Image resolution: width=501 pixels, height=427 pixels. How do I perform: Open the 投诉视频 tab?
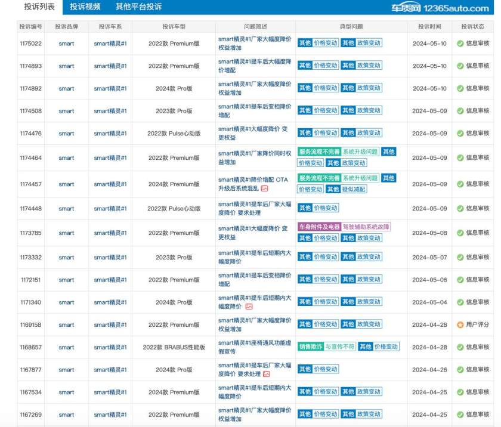point(85,7)
